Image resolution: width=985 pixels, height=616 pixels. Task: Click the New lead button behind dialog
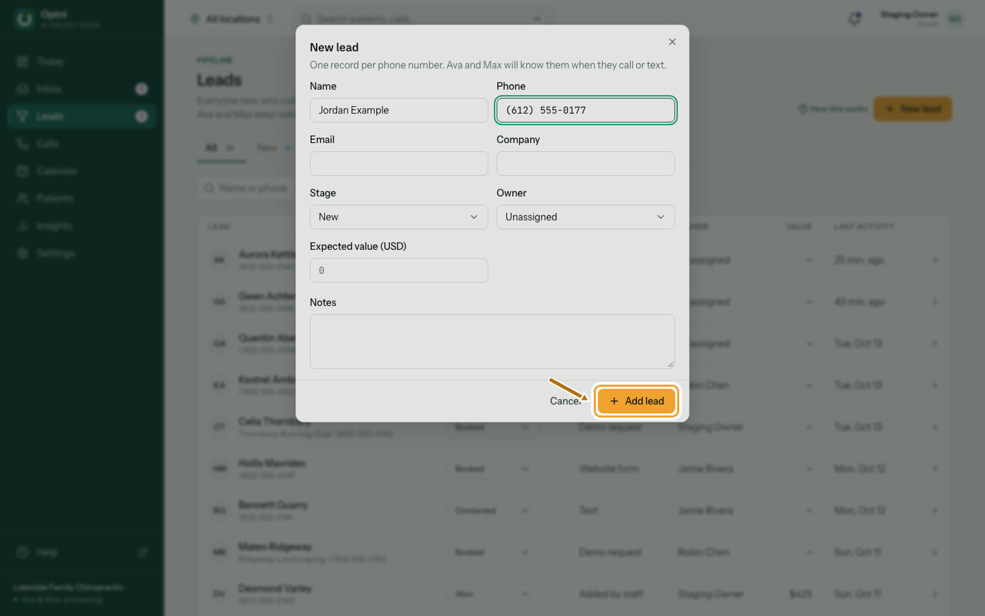[x=912, y=109]
